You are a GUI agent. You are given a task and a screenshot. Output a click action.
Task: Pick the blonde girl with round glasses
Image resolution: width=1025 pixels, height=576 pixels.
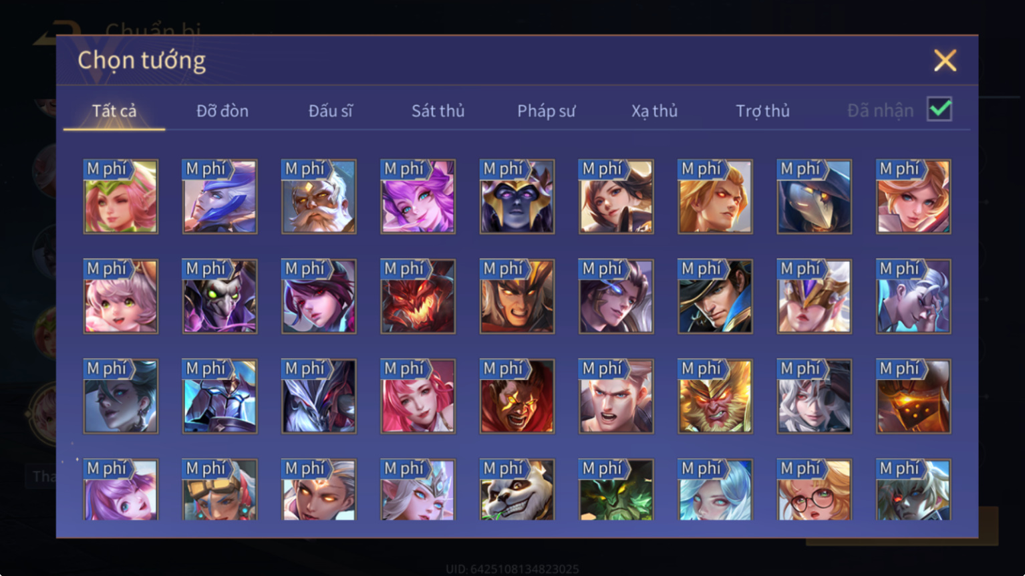point(814,489)
